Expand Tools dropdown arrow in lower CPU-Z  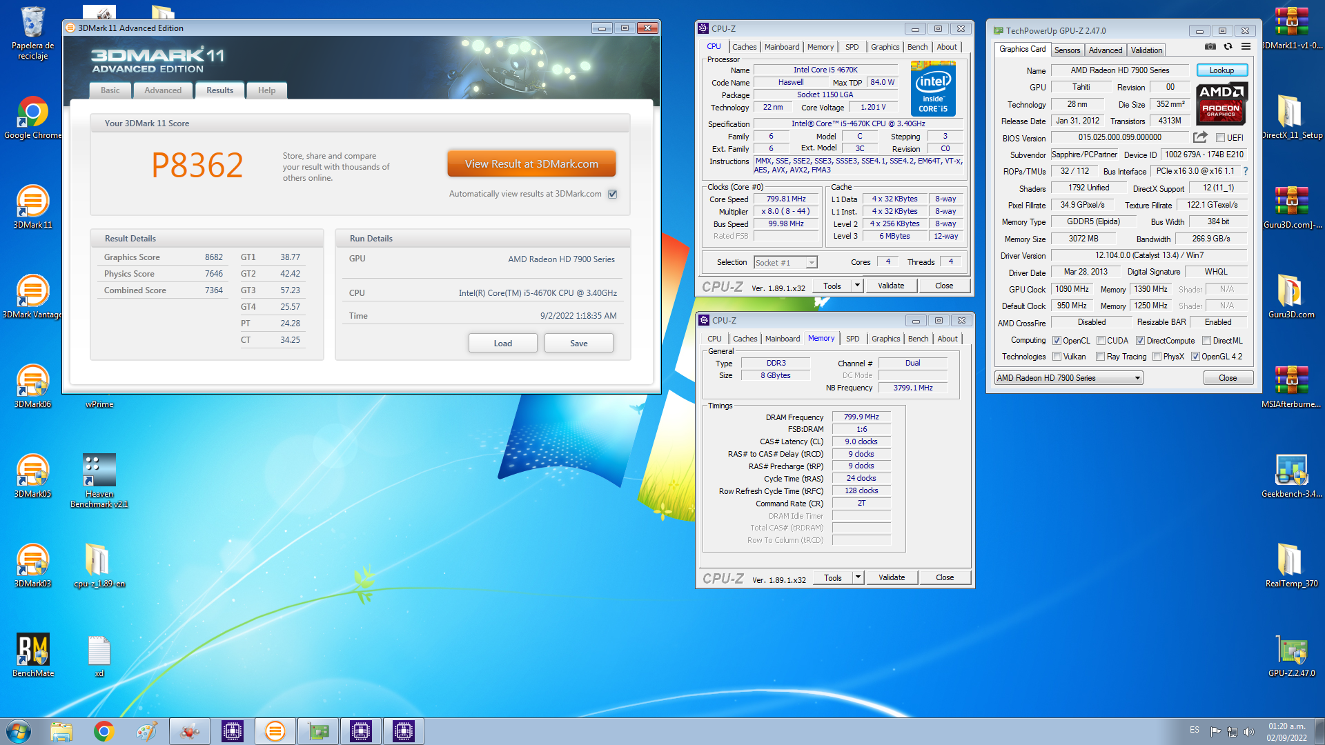[x=858, y=577]
